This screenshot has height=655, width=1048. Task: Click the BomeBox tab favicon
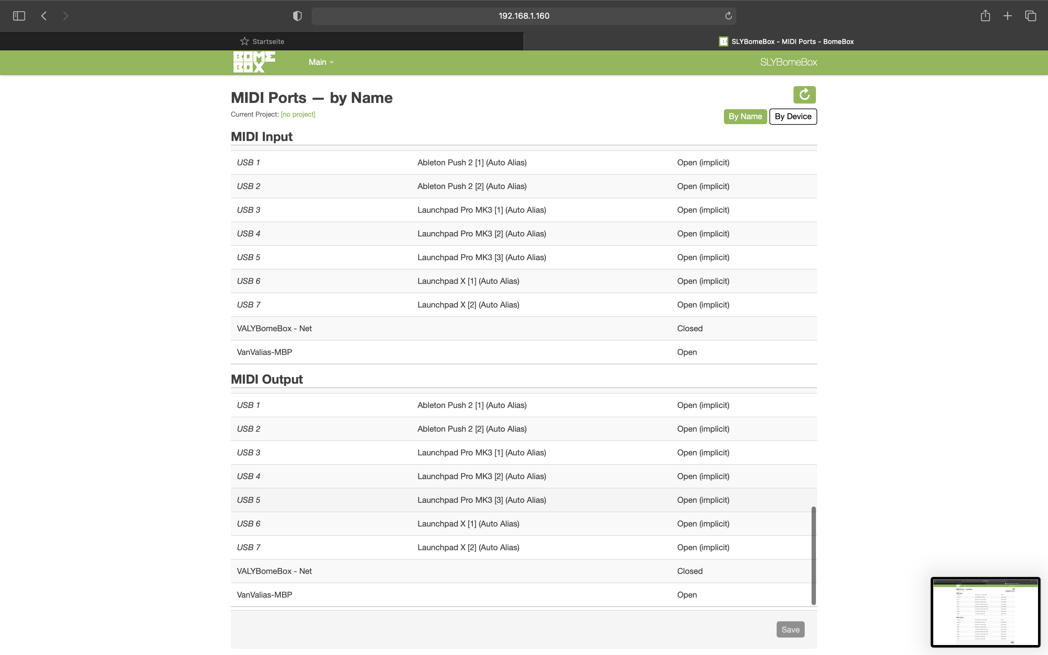coord(723,41)
